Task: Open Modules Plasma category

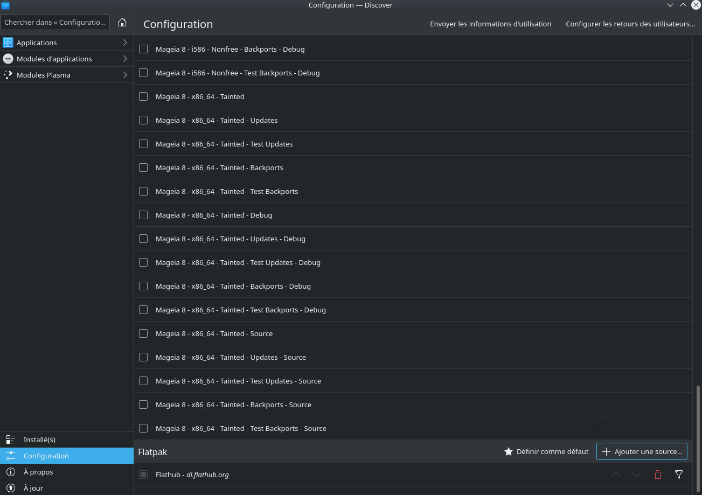Action: (67, 75)
